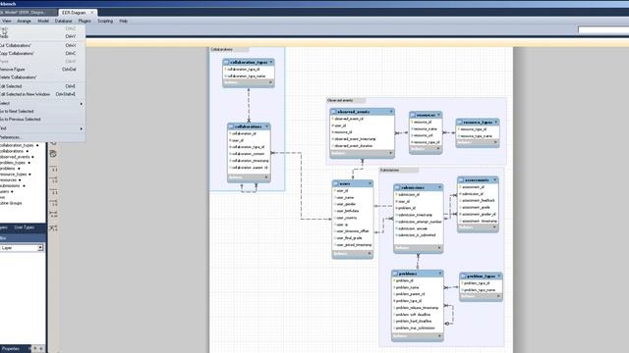Click the routine group tool icon in toolbar
Screen dimensions: 629x353
[x=53, y=154]
